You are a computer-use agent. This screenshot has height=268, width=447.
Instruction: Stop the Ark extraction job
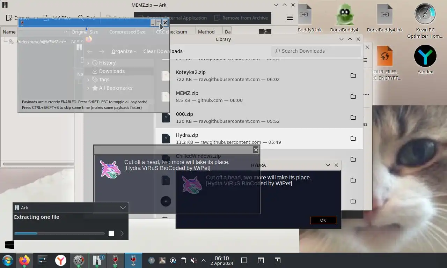click(x=111, y=233)
